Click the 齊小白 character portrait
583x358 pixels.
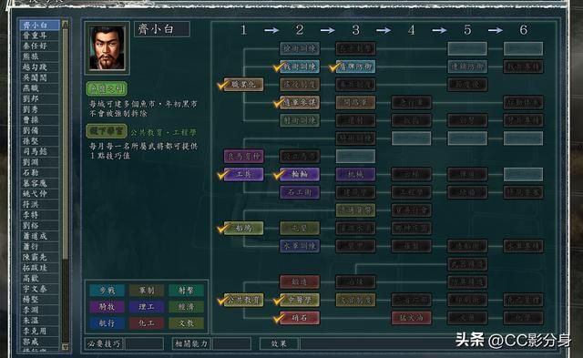click(x=107, y=47)
